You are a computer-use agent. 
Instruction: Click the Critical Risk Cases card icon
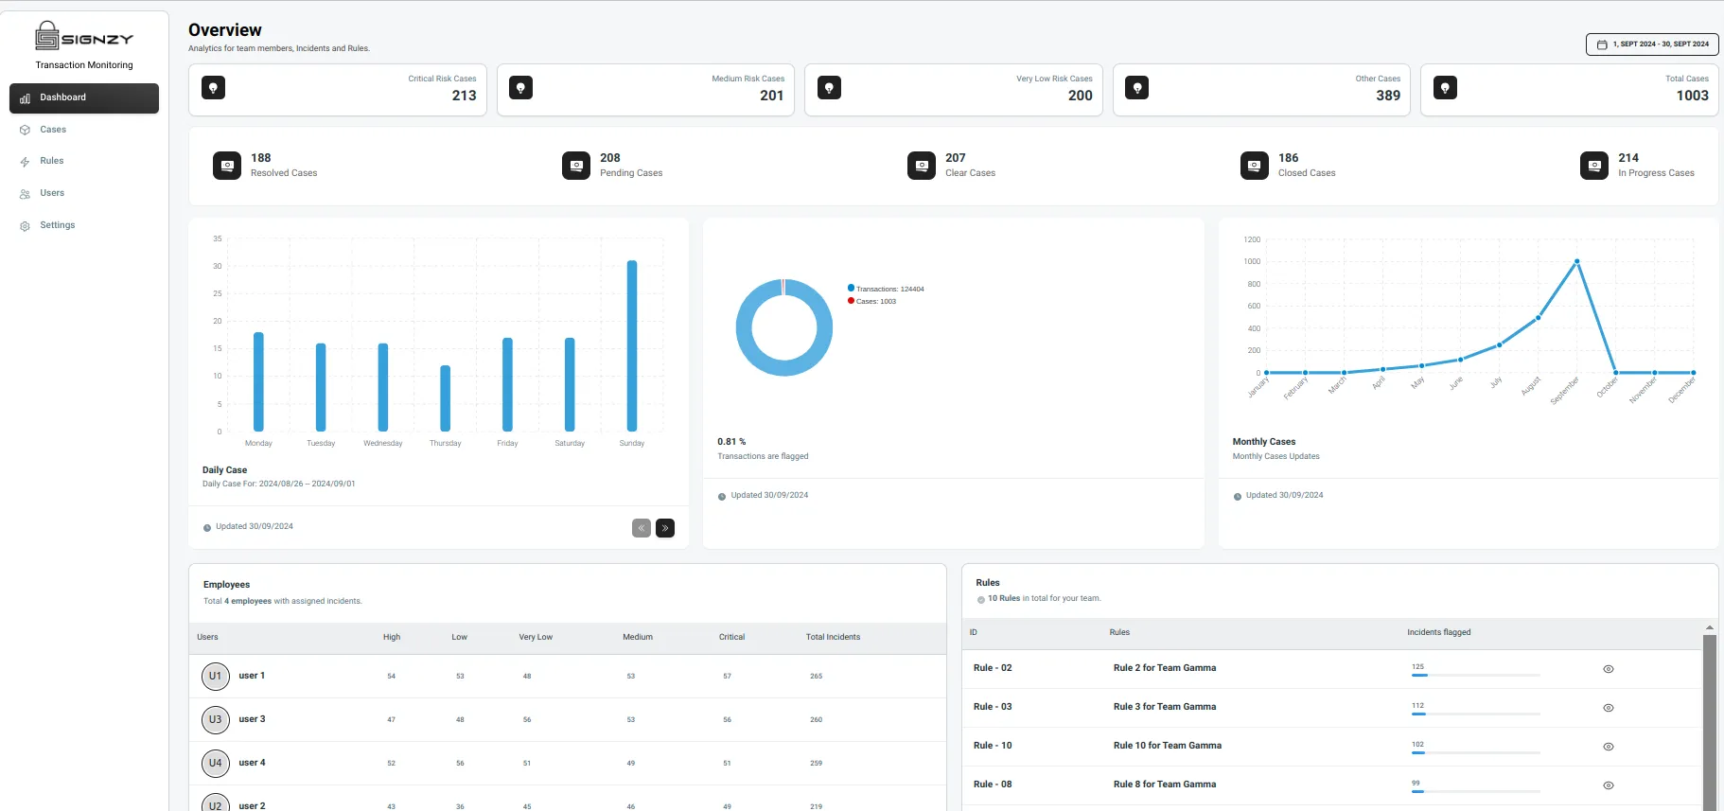click(x=214, y=88)
